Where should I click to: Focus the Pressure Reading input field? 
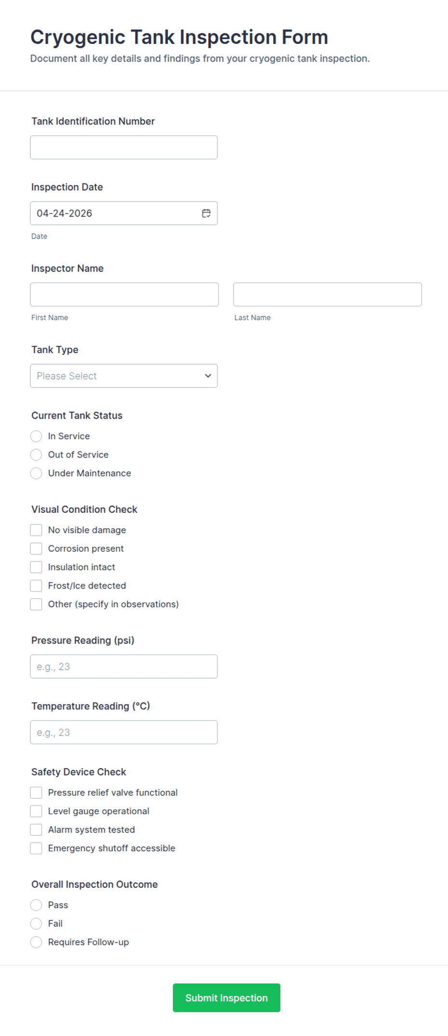123,667
